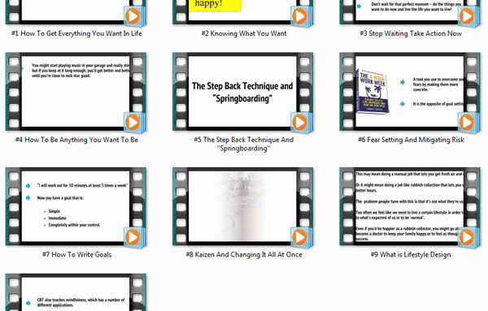Click the play icon on video #1
Image resolution: width=488 pixels, height=311 pixels.
133,16
